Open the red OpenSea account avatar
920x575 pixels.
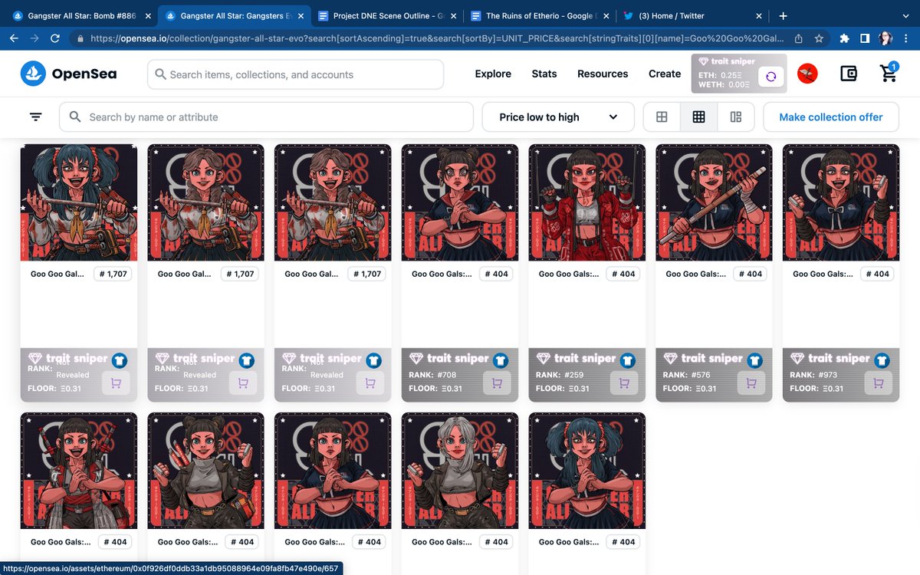click(807, 74)
